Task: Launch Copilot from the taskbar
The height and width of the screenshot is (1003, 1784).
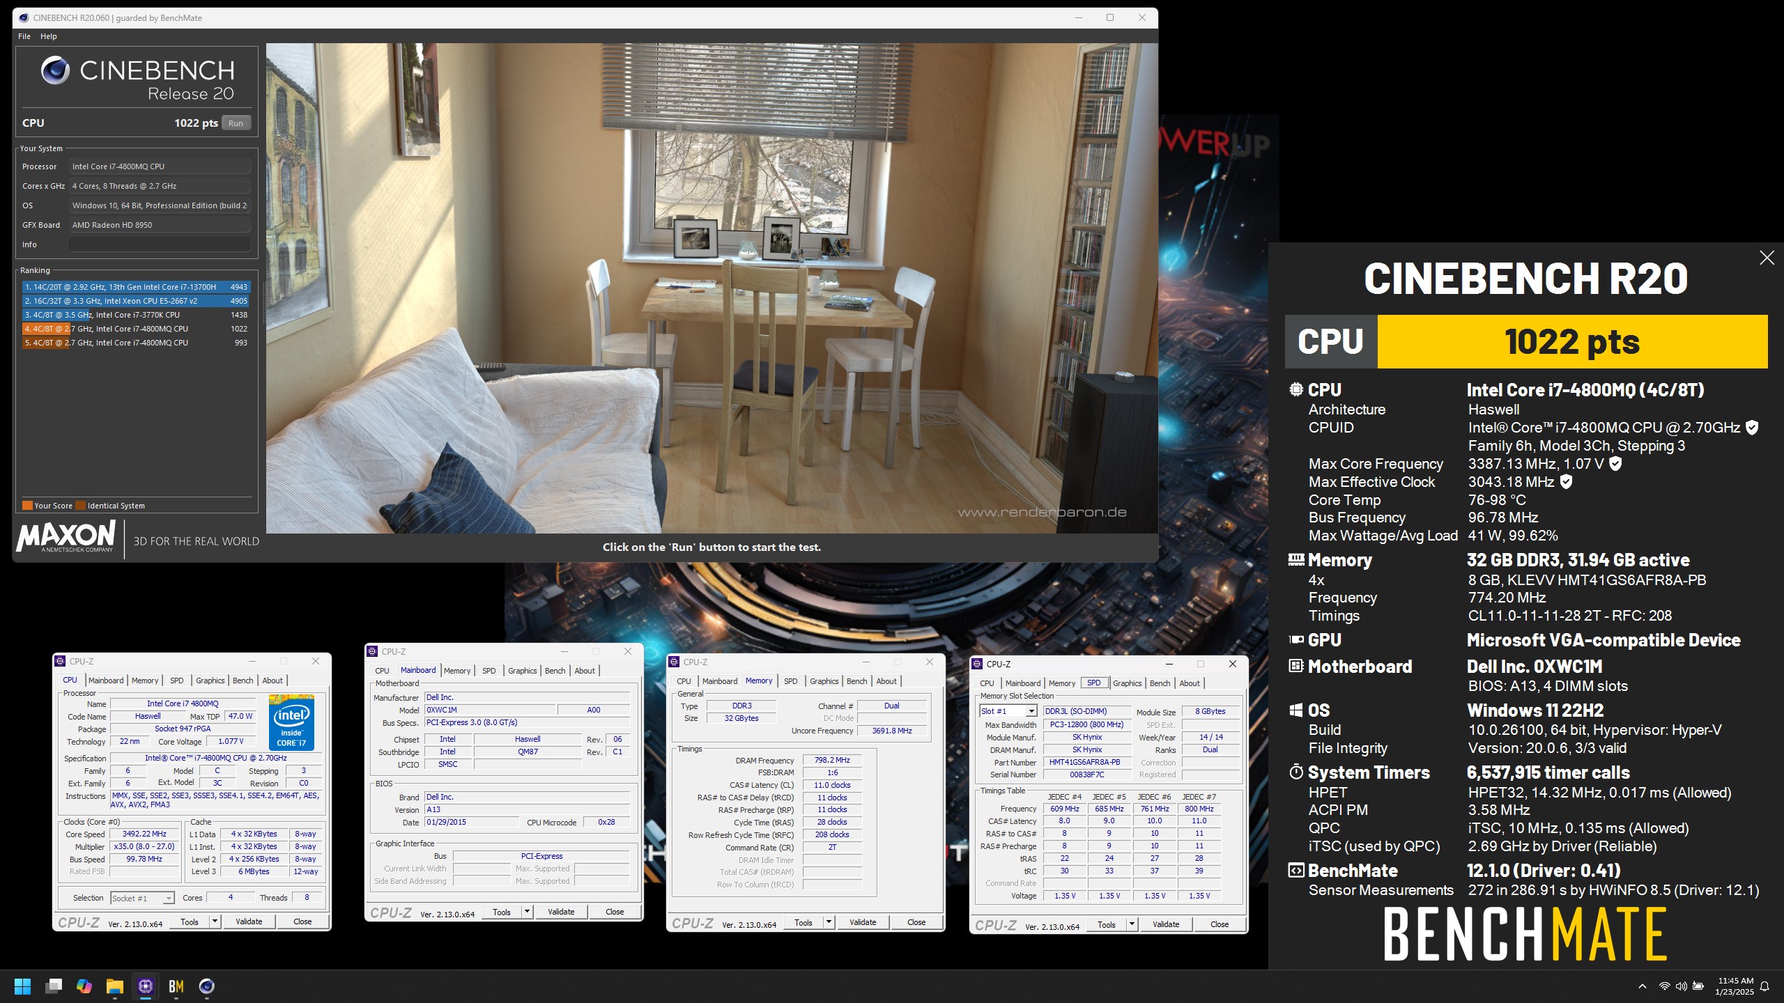Action: pyautogui.click(x=84, y=986)
